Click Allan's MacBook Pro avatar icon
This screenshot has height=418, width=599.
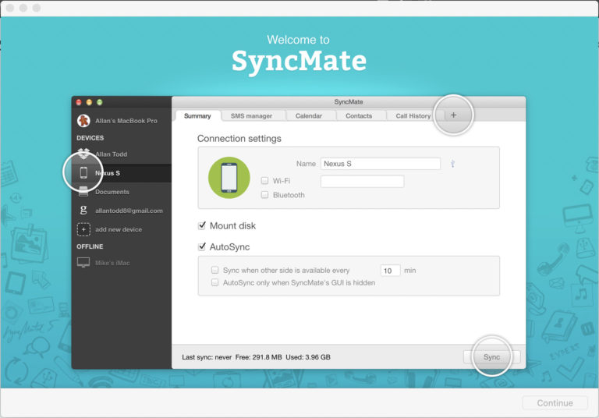pos(83,121)
